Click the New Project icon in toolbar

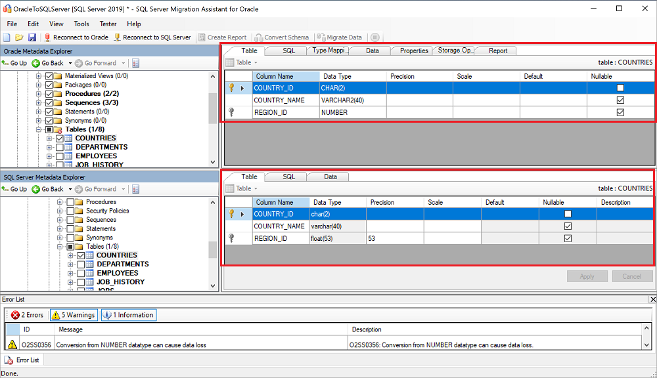[7, 37]
